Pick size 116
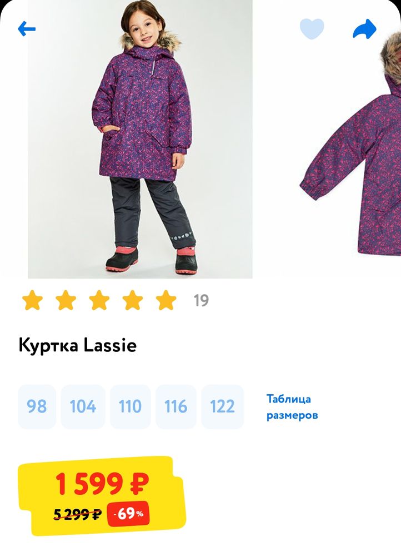 (176, 406)
